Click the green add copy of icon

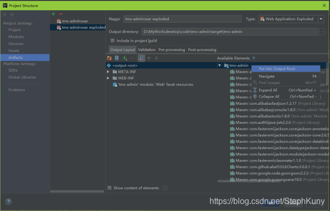coord(125,58)
